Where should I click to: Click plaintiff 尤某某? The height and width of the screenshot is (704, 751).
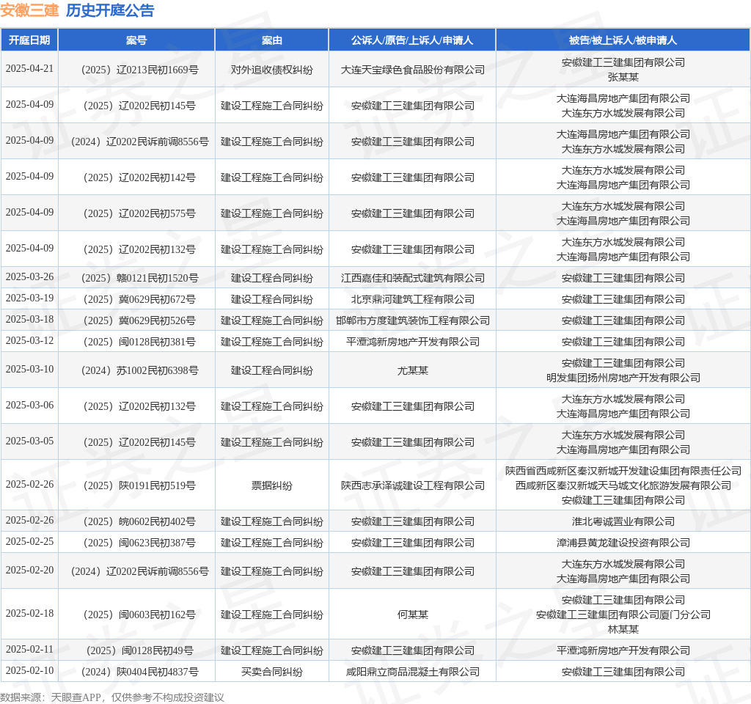[x=412, y=370]
